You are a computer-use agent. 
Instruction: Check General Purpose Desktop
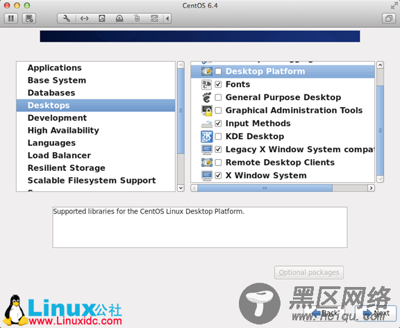click(218, 97)
